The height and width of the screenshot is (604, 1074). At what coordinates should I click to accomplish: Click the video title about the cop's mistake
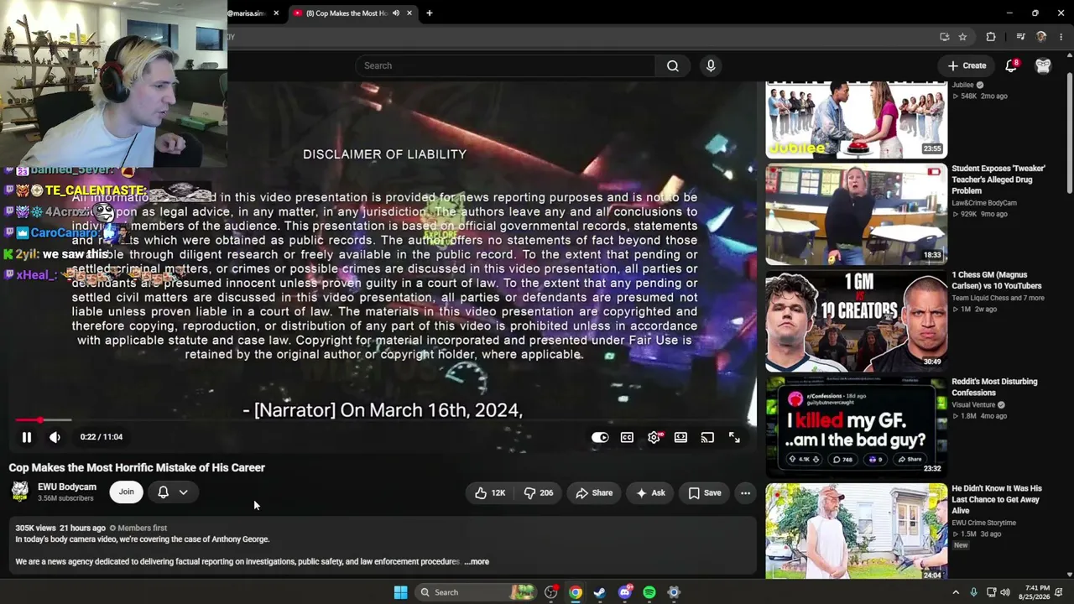tap(137, 467)
